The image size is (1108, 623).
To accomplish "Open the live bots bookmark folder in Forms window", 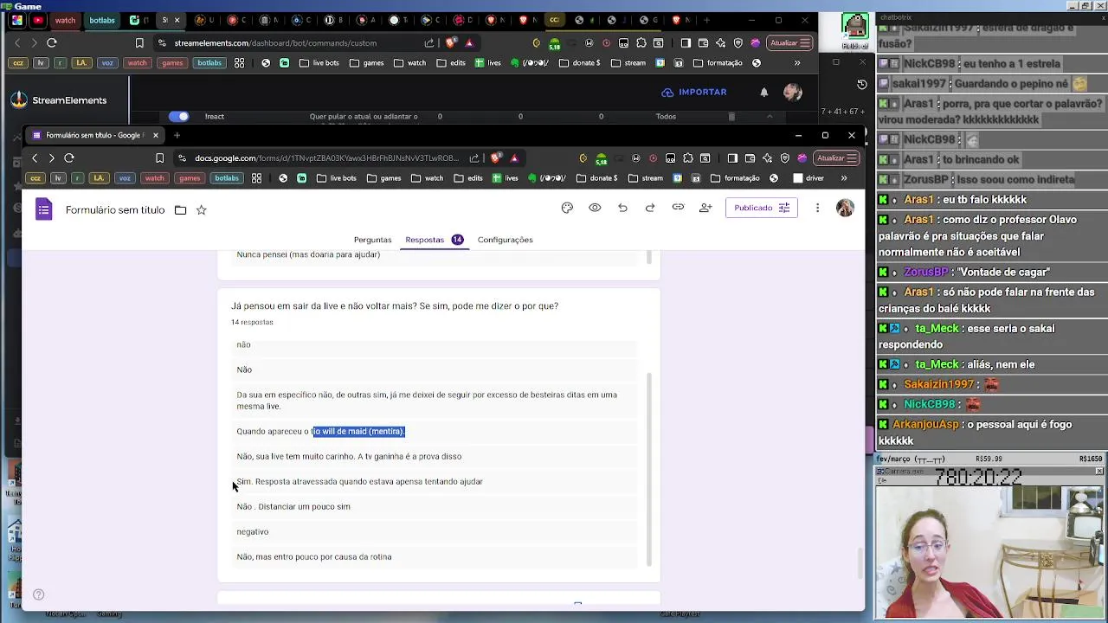I will 337,178.
